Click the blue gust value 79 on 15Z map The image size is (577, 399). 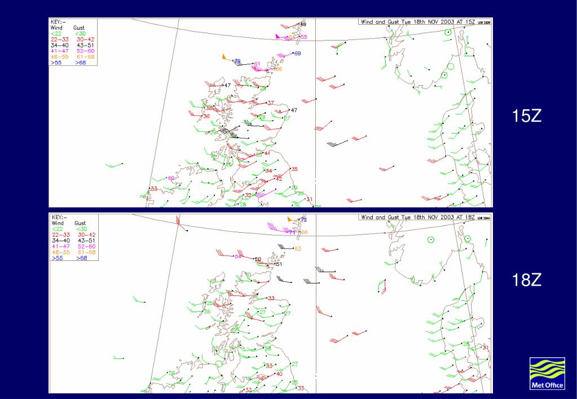[x=237, y=61]
